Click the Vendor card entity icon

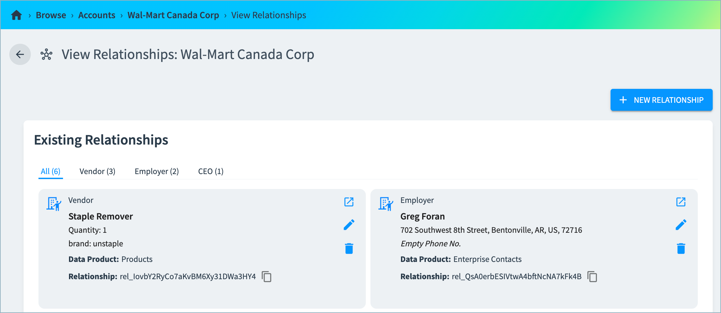(54, 204)
